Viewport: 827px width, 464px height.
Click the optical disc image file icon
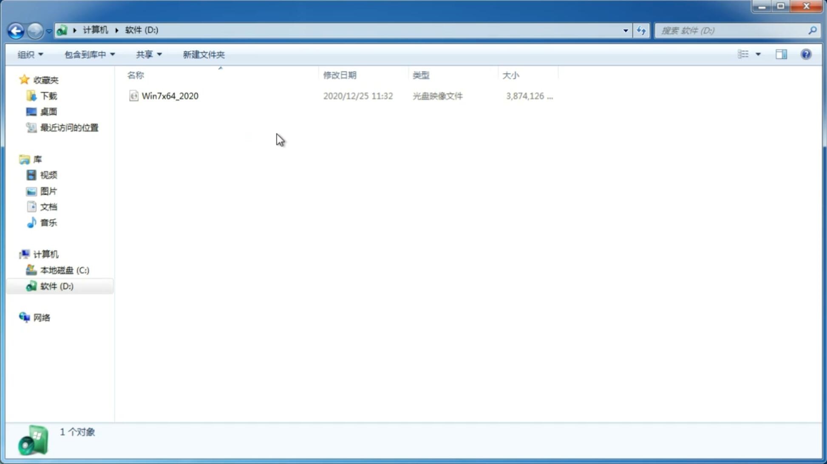pyautogui.click(x=133, y=96)
